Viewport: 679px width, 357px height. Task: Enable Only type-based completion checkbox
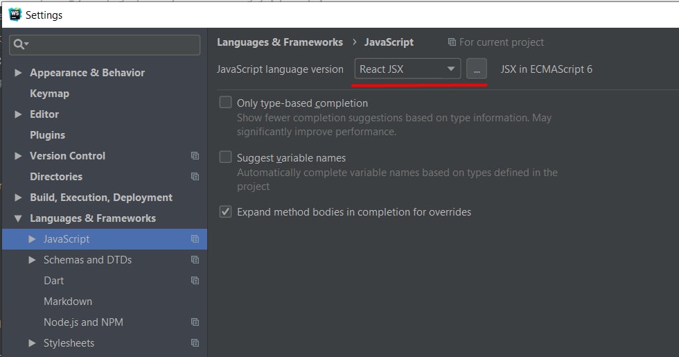(x=225, y=103)
